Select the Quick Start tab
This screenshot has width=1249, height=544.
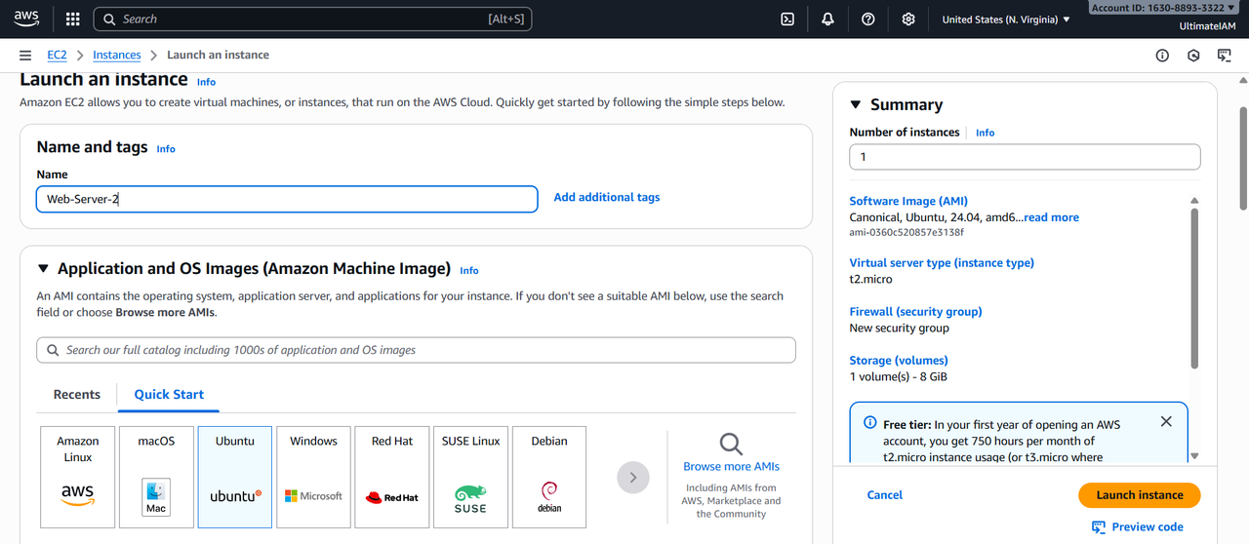pos(169,395)
